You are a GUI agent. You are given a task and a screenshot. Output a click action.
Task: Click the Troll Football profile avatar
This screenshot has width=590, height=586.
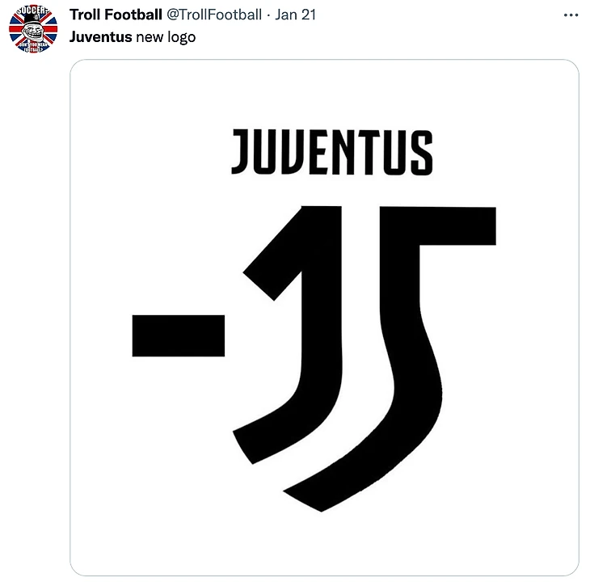[x=32, y=31]
